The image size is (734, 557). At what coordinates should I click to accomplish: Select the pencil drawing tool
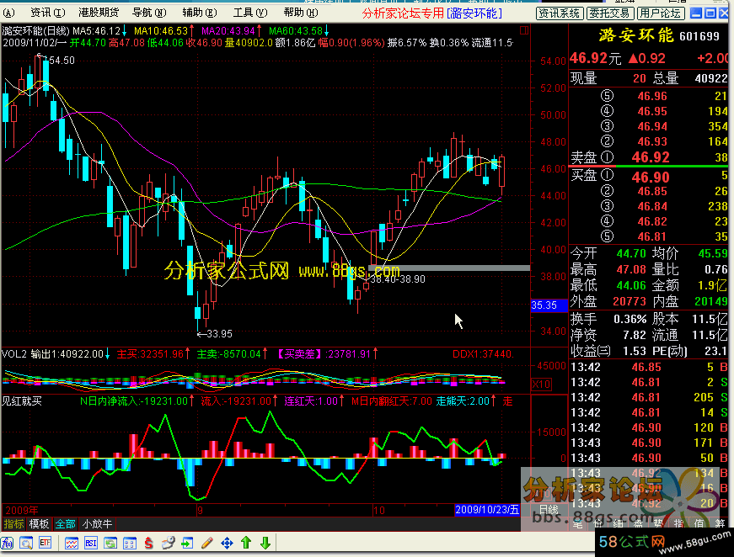click(207, 543)
